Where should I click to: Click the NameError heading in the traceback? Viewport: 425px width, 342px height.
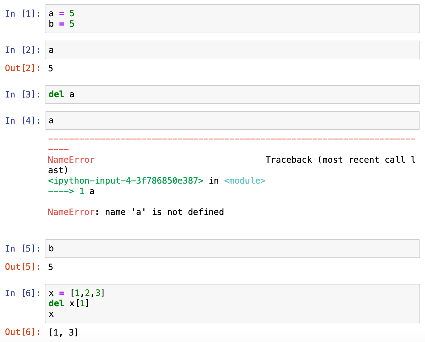coord(71,160)
